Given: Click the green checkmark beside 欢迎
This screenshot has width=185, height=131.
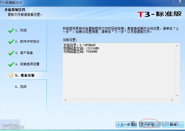Looking at the screenshot, I should (11, 30).
